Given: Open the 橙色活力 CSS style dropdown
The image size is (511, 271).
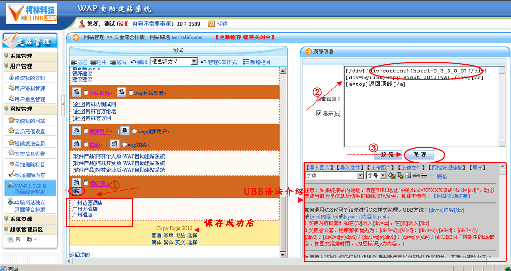Looking at the screenshot, I should point(174,62).
